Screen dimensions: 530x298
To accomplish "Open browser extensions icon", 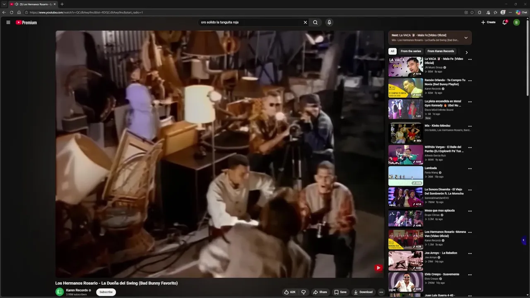I will tap(480, 12).
